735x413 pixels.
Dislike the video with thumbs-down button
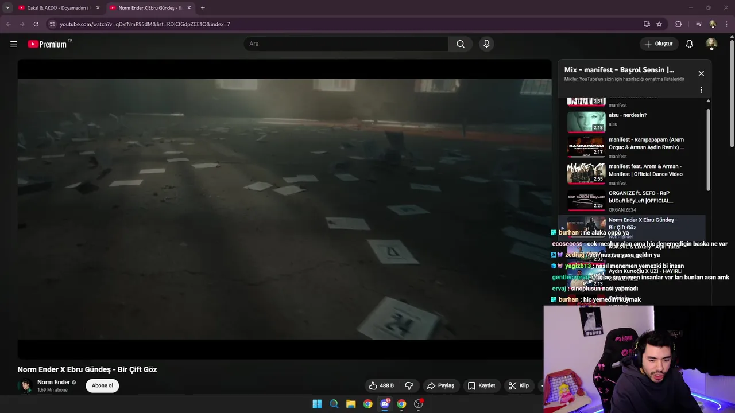pos(409,385)
